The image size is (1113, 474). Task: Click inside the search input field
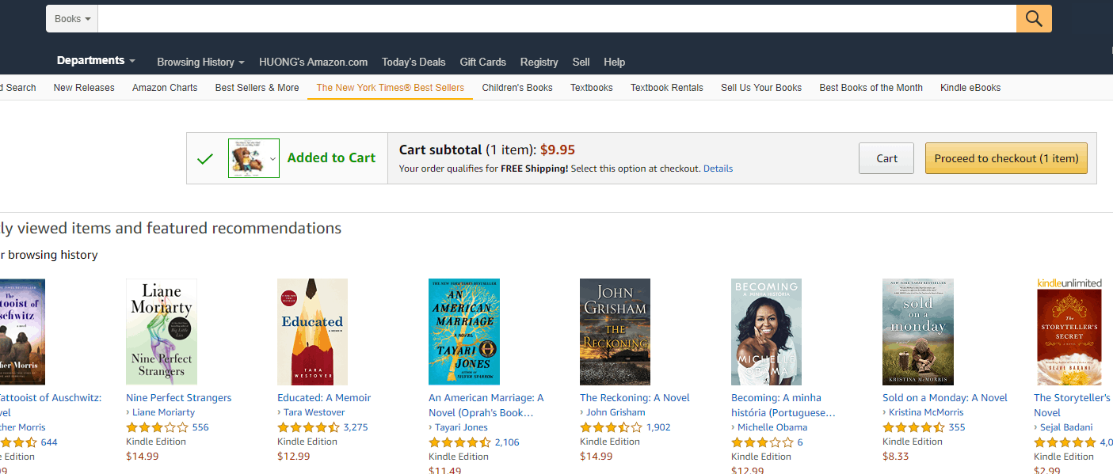click(x=555, y=18)
